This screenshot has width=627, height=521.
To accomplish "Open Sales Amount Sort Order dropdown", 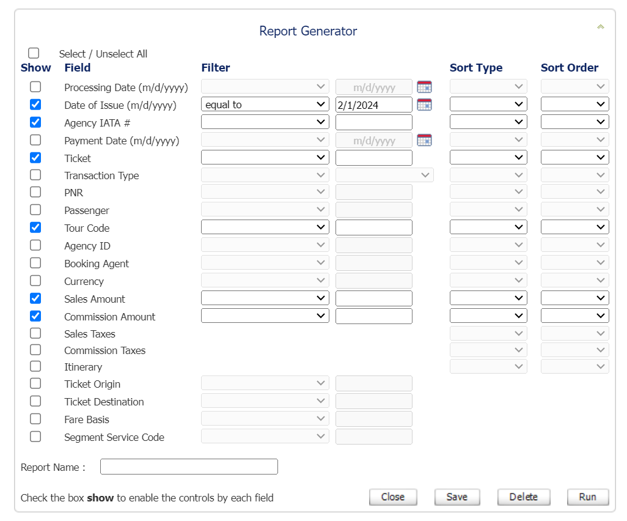I will tap(574, 298).
